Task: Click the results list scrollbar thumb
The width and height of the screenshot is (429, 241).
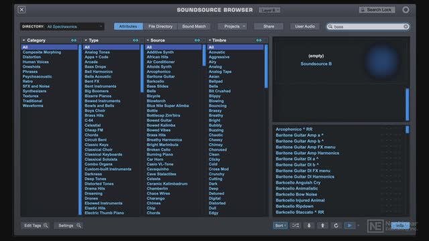Action: 408,129
